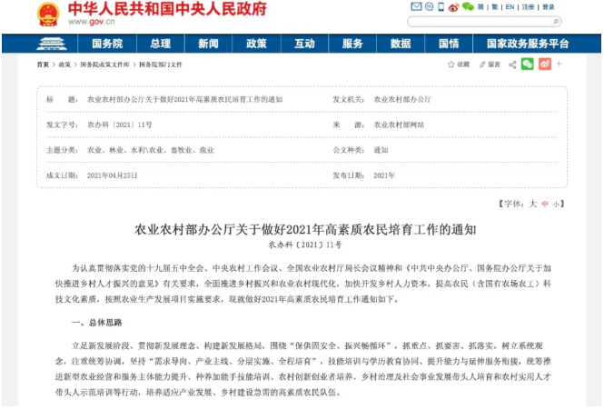This screenshot has height=410, width=604.
Task: Click the 一、总体思路 section heading
Action: tap(96, 323)
